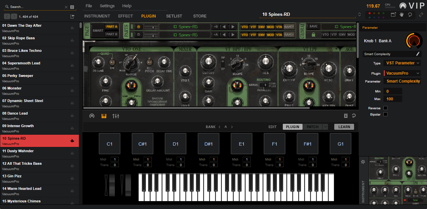427x209 pixels.
Task: Click the Knob 1 orange dial
Action: [413, 41]
